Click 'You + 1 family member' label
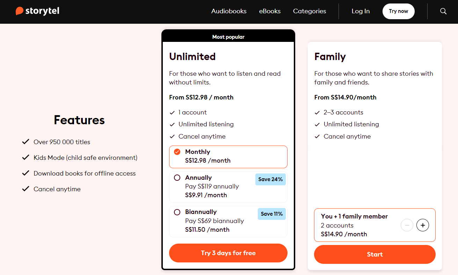The width and height of the screenshot is (458, 275). 354,216
